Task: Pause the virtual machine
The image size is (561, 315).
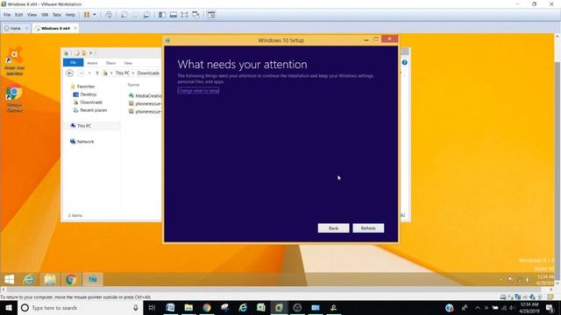Action: click(87, 15)
